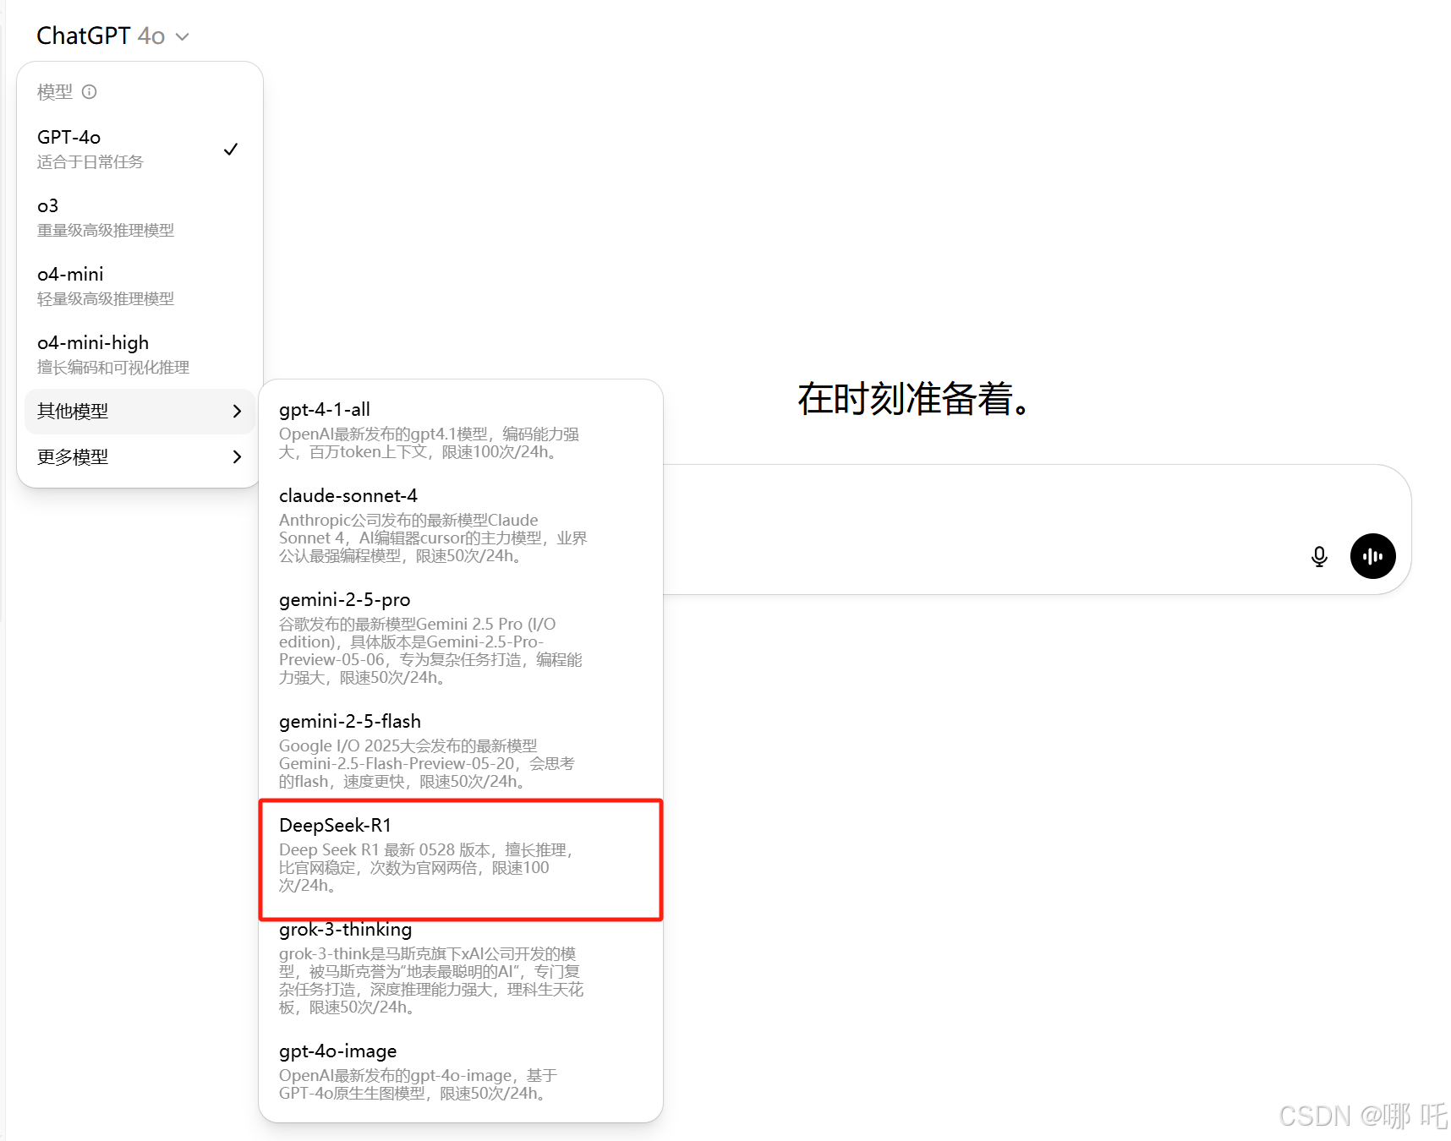Choose claude-sonnet-4 model

[461, 525]
